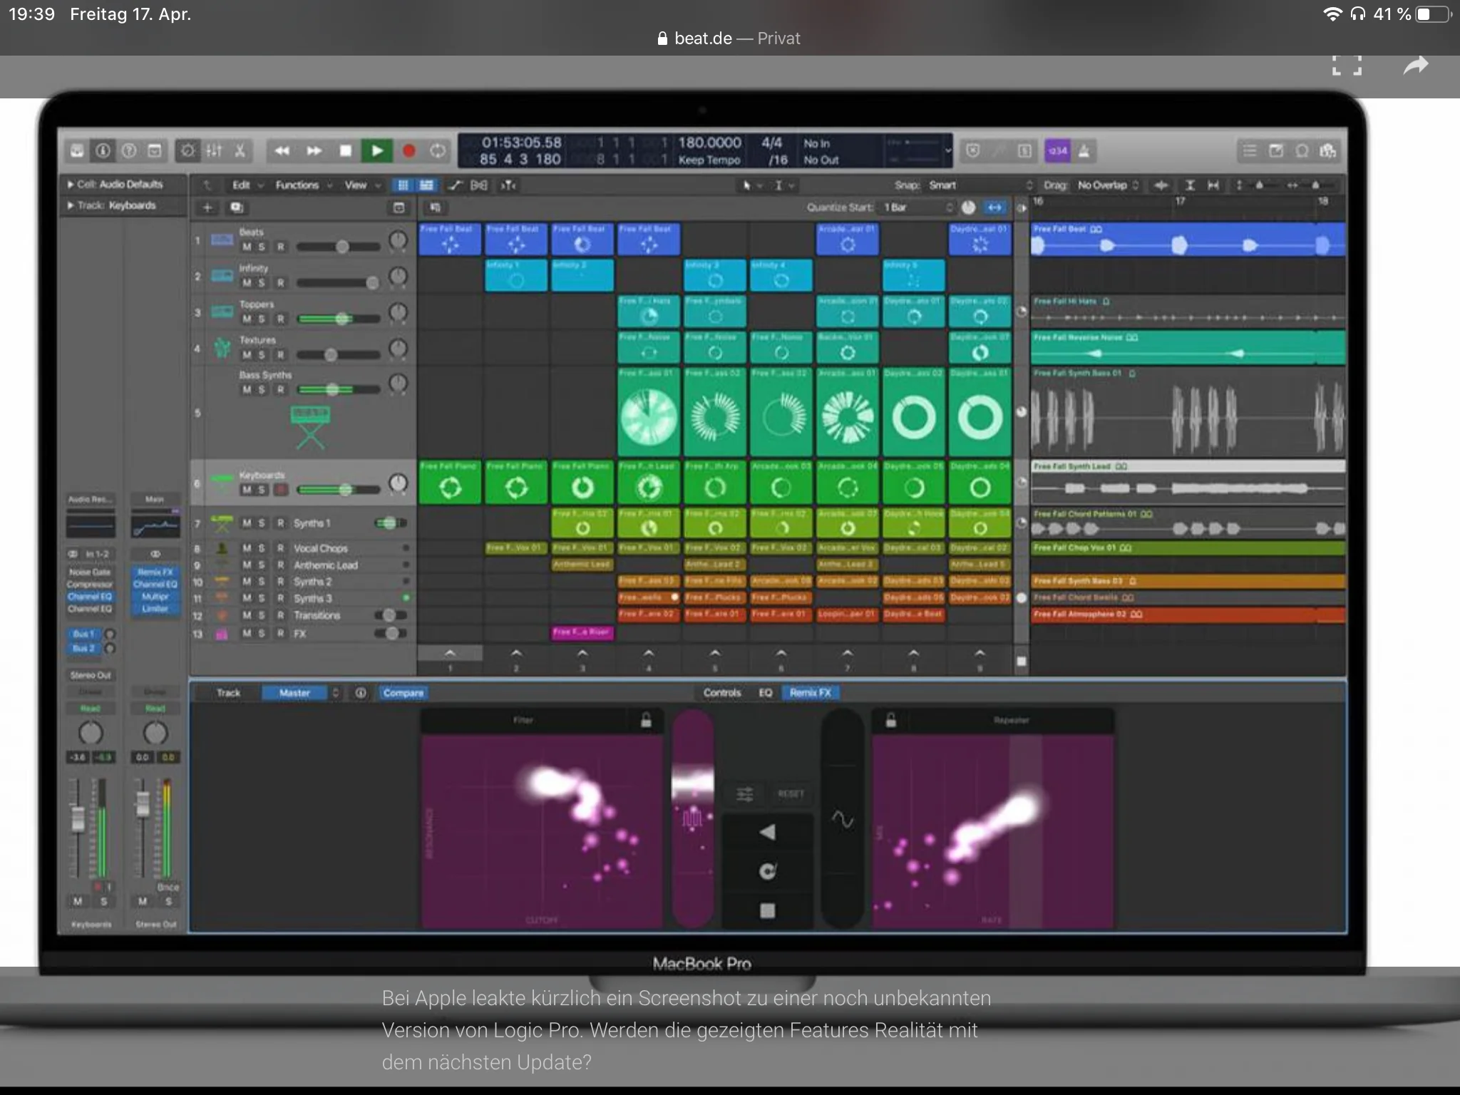
Task: Switch to the Remix FX tab
Action: [811, 693]
